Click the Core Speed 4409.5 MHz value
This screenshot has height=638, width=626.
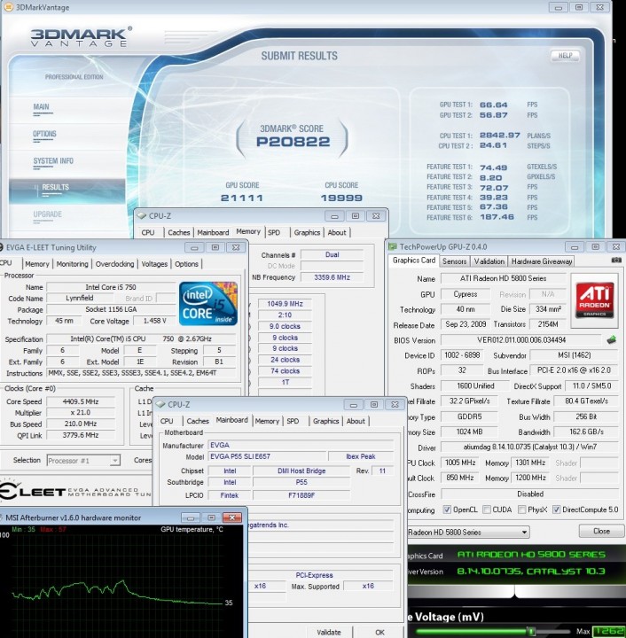[x=81, y=401]
